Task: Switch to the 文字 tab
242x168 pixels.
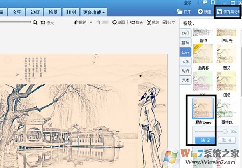Action: pyautogui.click(x=16, y=12)
